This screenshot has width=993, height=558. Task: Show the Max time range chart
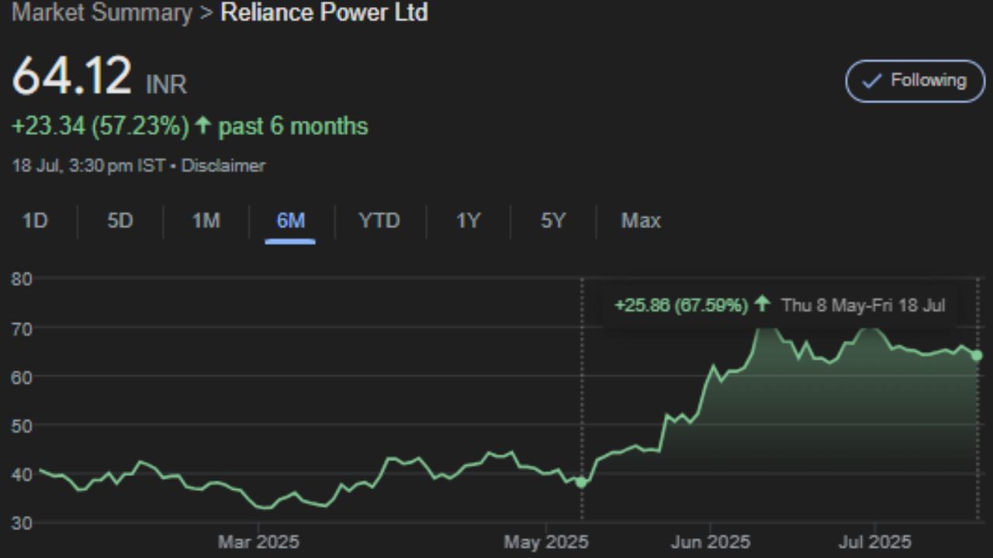tap(641, 221)
